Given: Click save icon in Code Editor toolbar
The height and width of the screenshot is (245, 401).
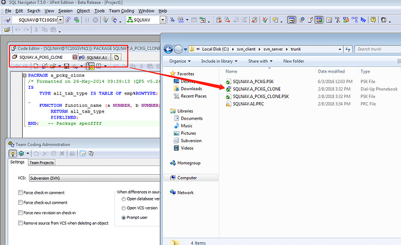Looking at the screenshot, I should tap(66, 66).
